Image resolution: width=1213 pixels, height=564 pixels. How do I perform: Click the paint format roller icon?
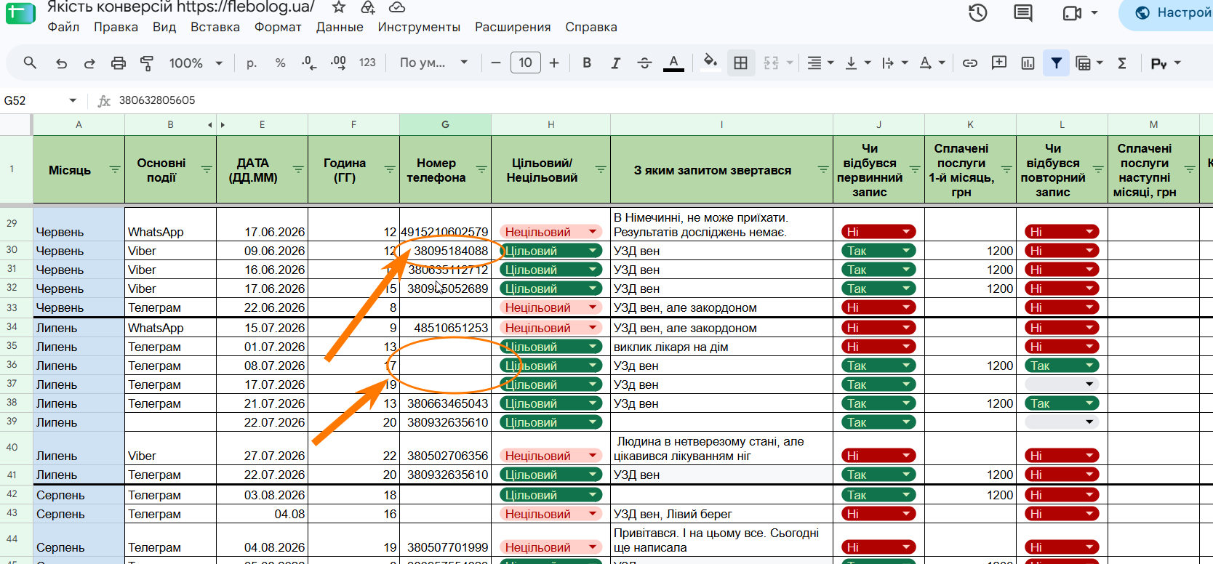[147, 63]
